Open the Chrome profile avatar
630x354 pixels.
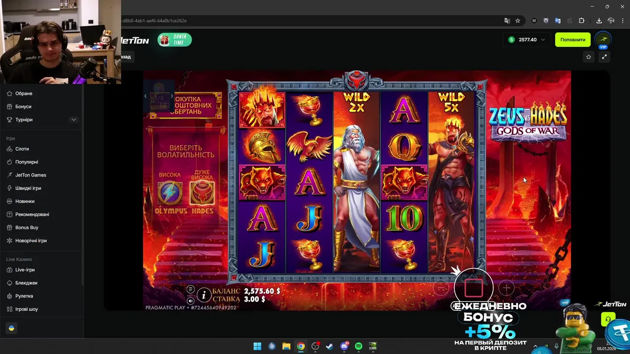611,21
